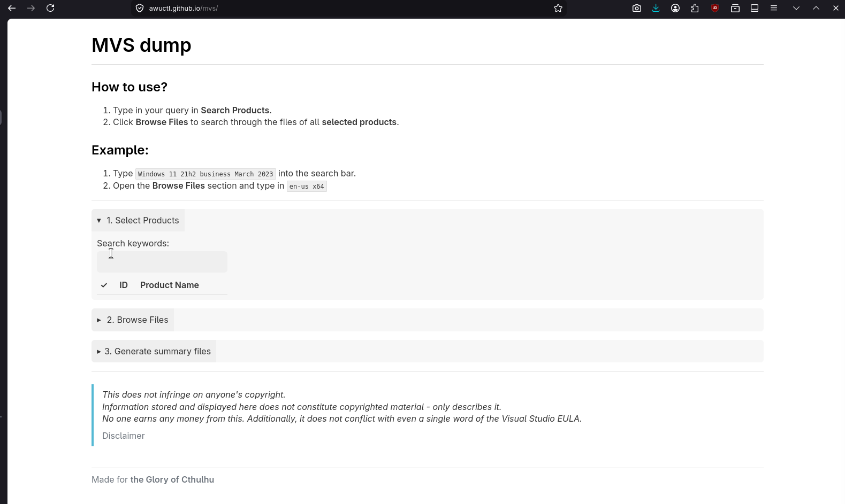Bookmark this page with the star icon
This screenshot has width=845, height=504.
pos(558,8)
